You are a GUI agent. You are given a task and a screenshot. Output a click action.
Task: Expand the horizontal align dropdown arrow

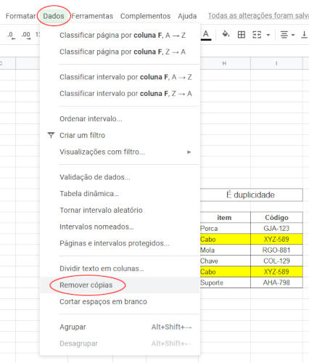pos(293,35)
